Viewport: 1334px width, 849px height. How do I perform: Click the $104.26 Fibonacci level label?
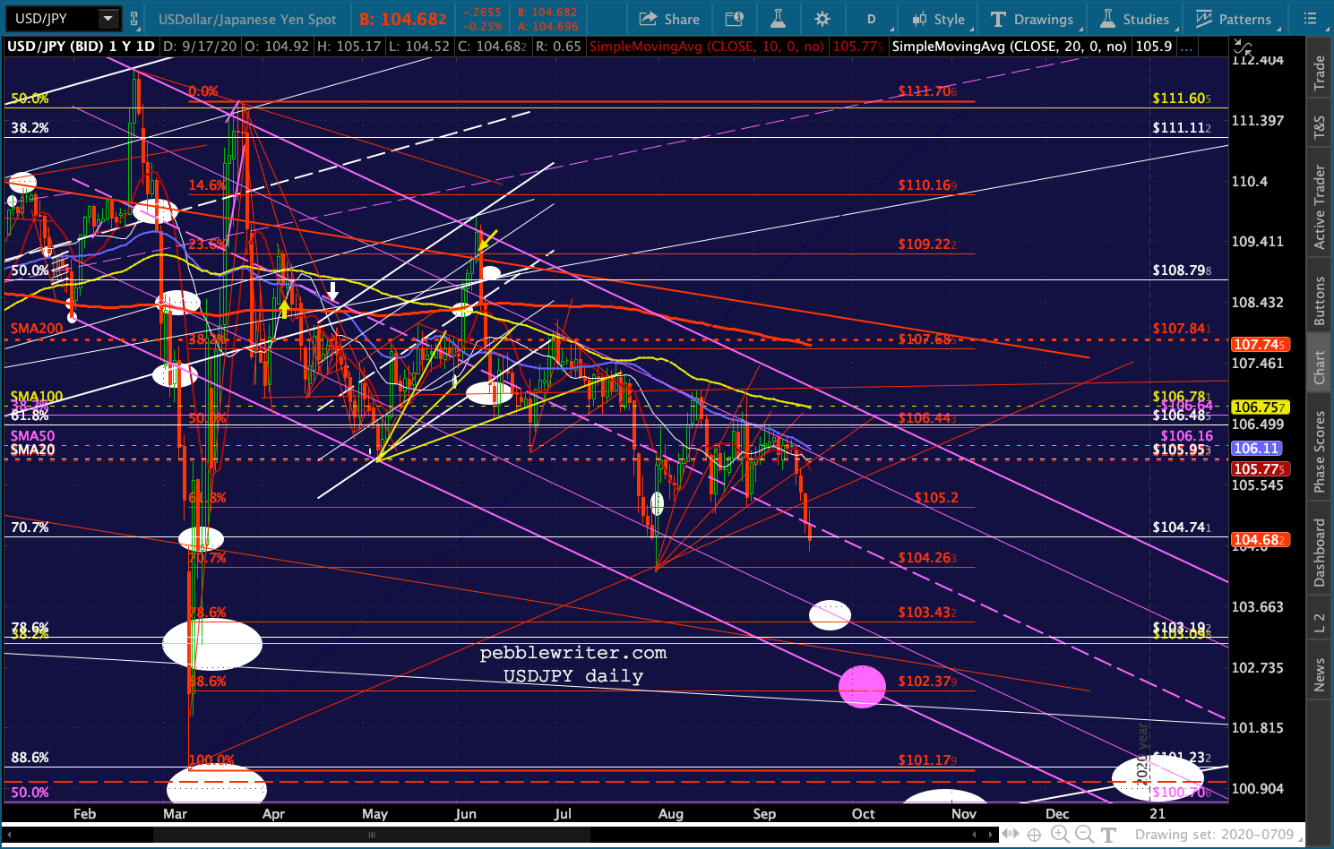927,558
